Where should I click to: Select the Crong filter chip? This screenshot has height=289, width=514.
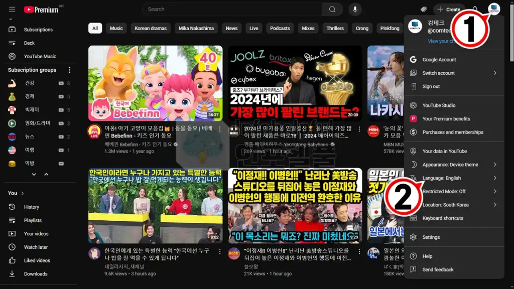coord(362,28)
